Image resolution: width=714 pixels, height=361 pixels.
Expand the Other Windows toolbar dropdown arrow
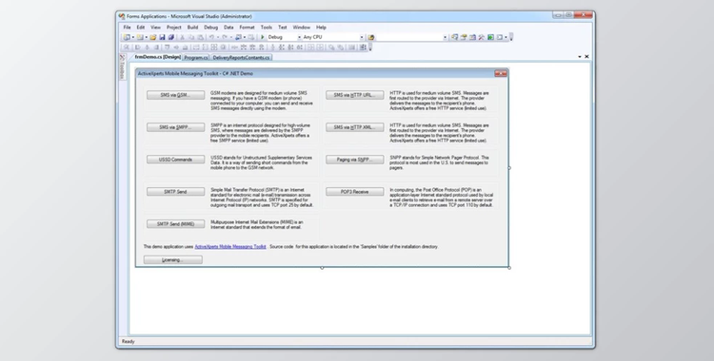point(506,37)
